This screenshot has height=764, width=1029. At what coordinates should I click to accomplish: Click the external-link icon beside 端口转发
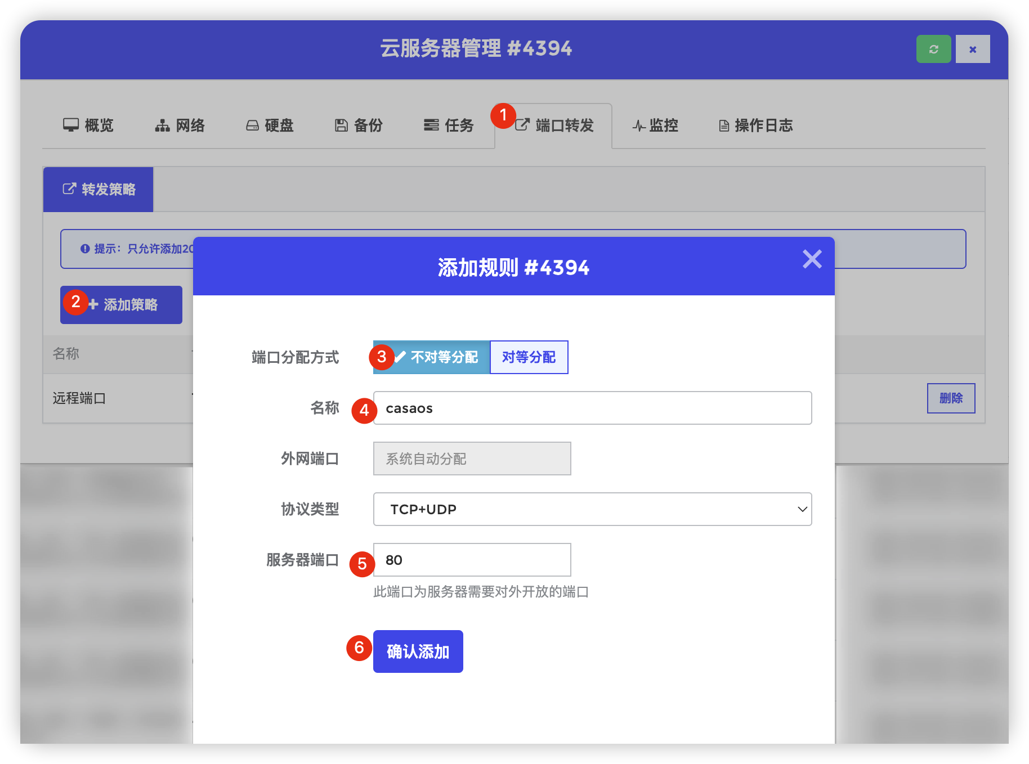522,124
